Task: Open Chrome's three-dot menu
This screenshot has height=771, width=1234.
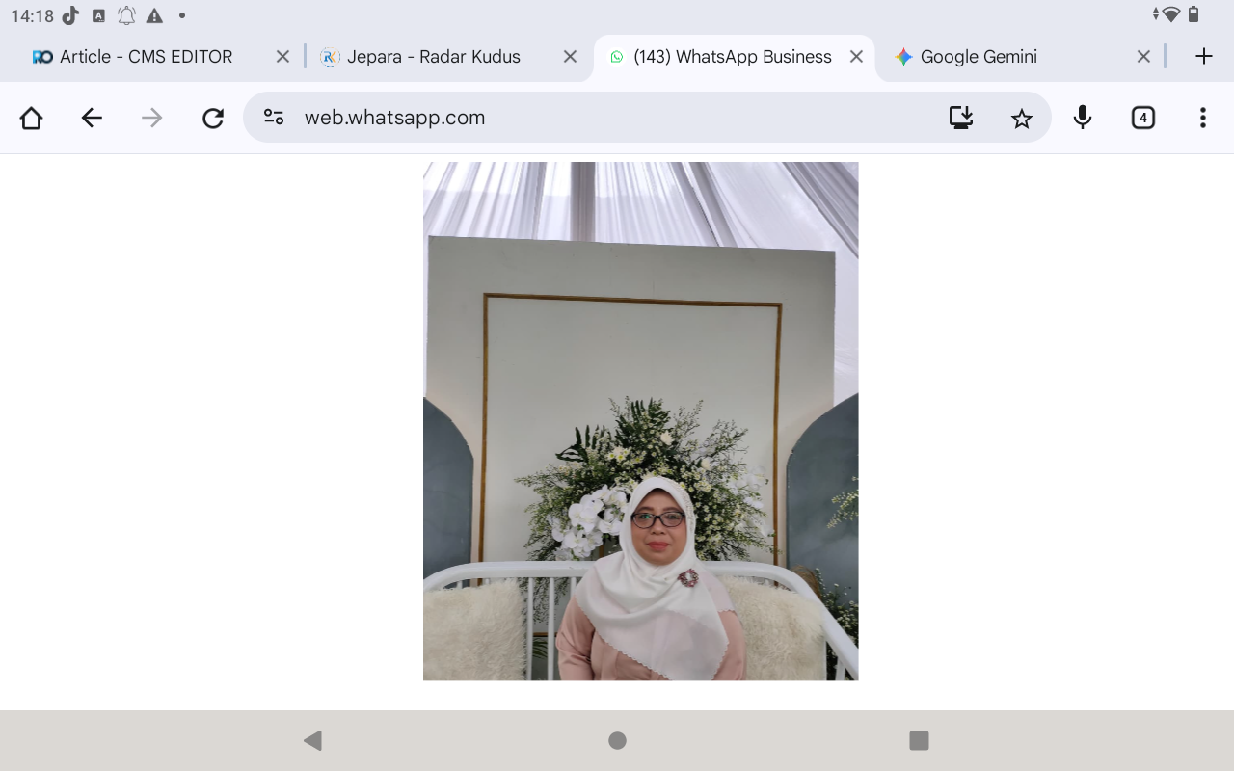Action: (x=1202, y=117)
